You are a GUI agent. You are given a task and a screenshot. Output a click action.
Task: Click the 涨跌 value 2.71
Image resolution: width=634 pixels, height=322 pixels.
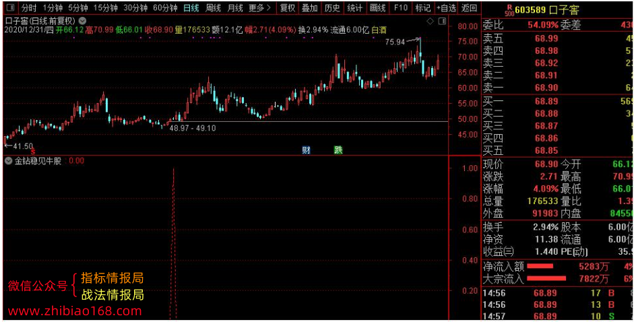click(x=549, y=176)
